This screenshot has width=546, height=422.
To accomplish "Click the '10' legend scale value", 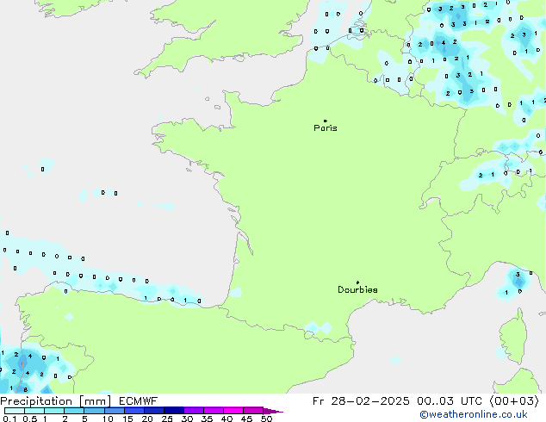I will (x=108, y=419).
